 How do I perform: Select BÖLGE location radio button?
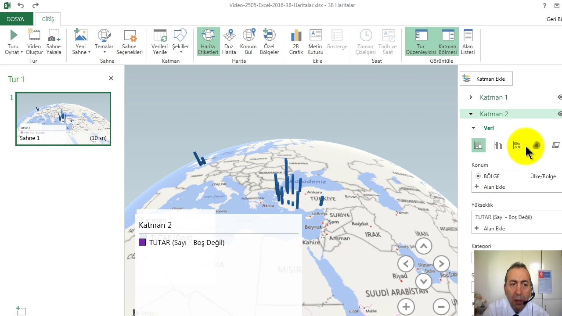[x=478, y=176]
